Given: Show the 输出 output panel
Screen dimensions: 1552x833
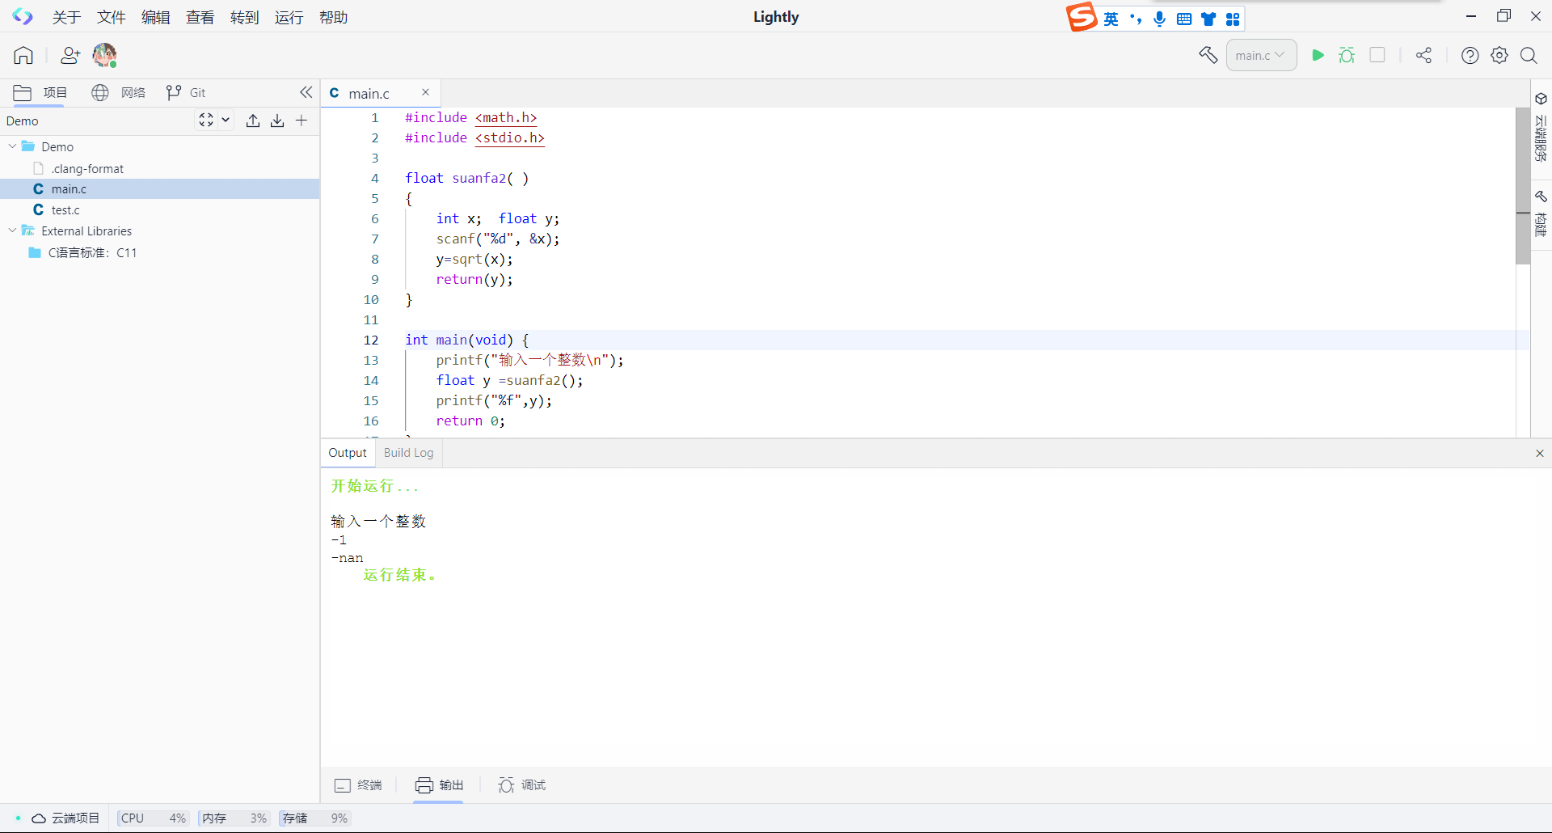Looking at the screenshot, I should (439, 785).
